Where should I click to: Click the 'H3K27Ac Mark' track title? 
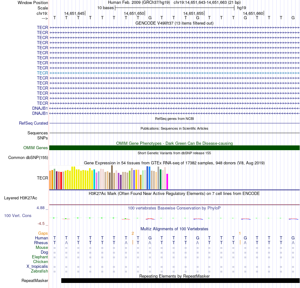(174, 194)
